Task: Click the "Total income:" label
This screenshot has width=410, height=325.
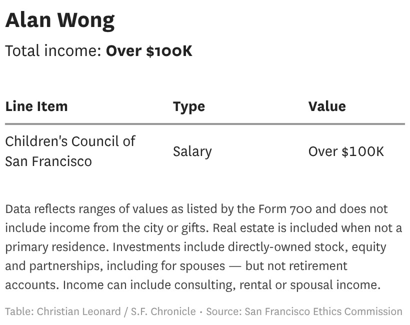Action: point(53,51)
